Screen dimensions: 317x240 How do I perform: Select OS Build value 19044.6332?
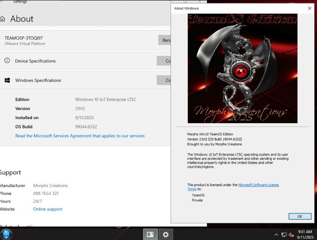[86, 127]
